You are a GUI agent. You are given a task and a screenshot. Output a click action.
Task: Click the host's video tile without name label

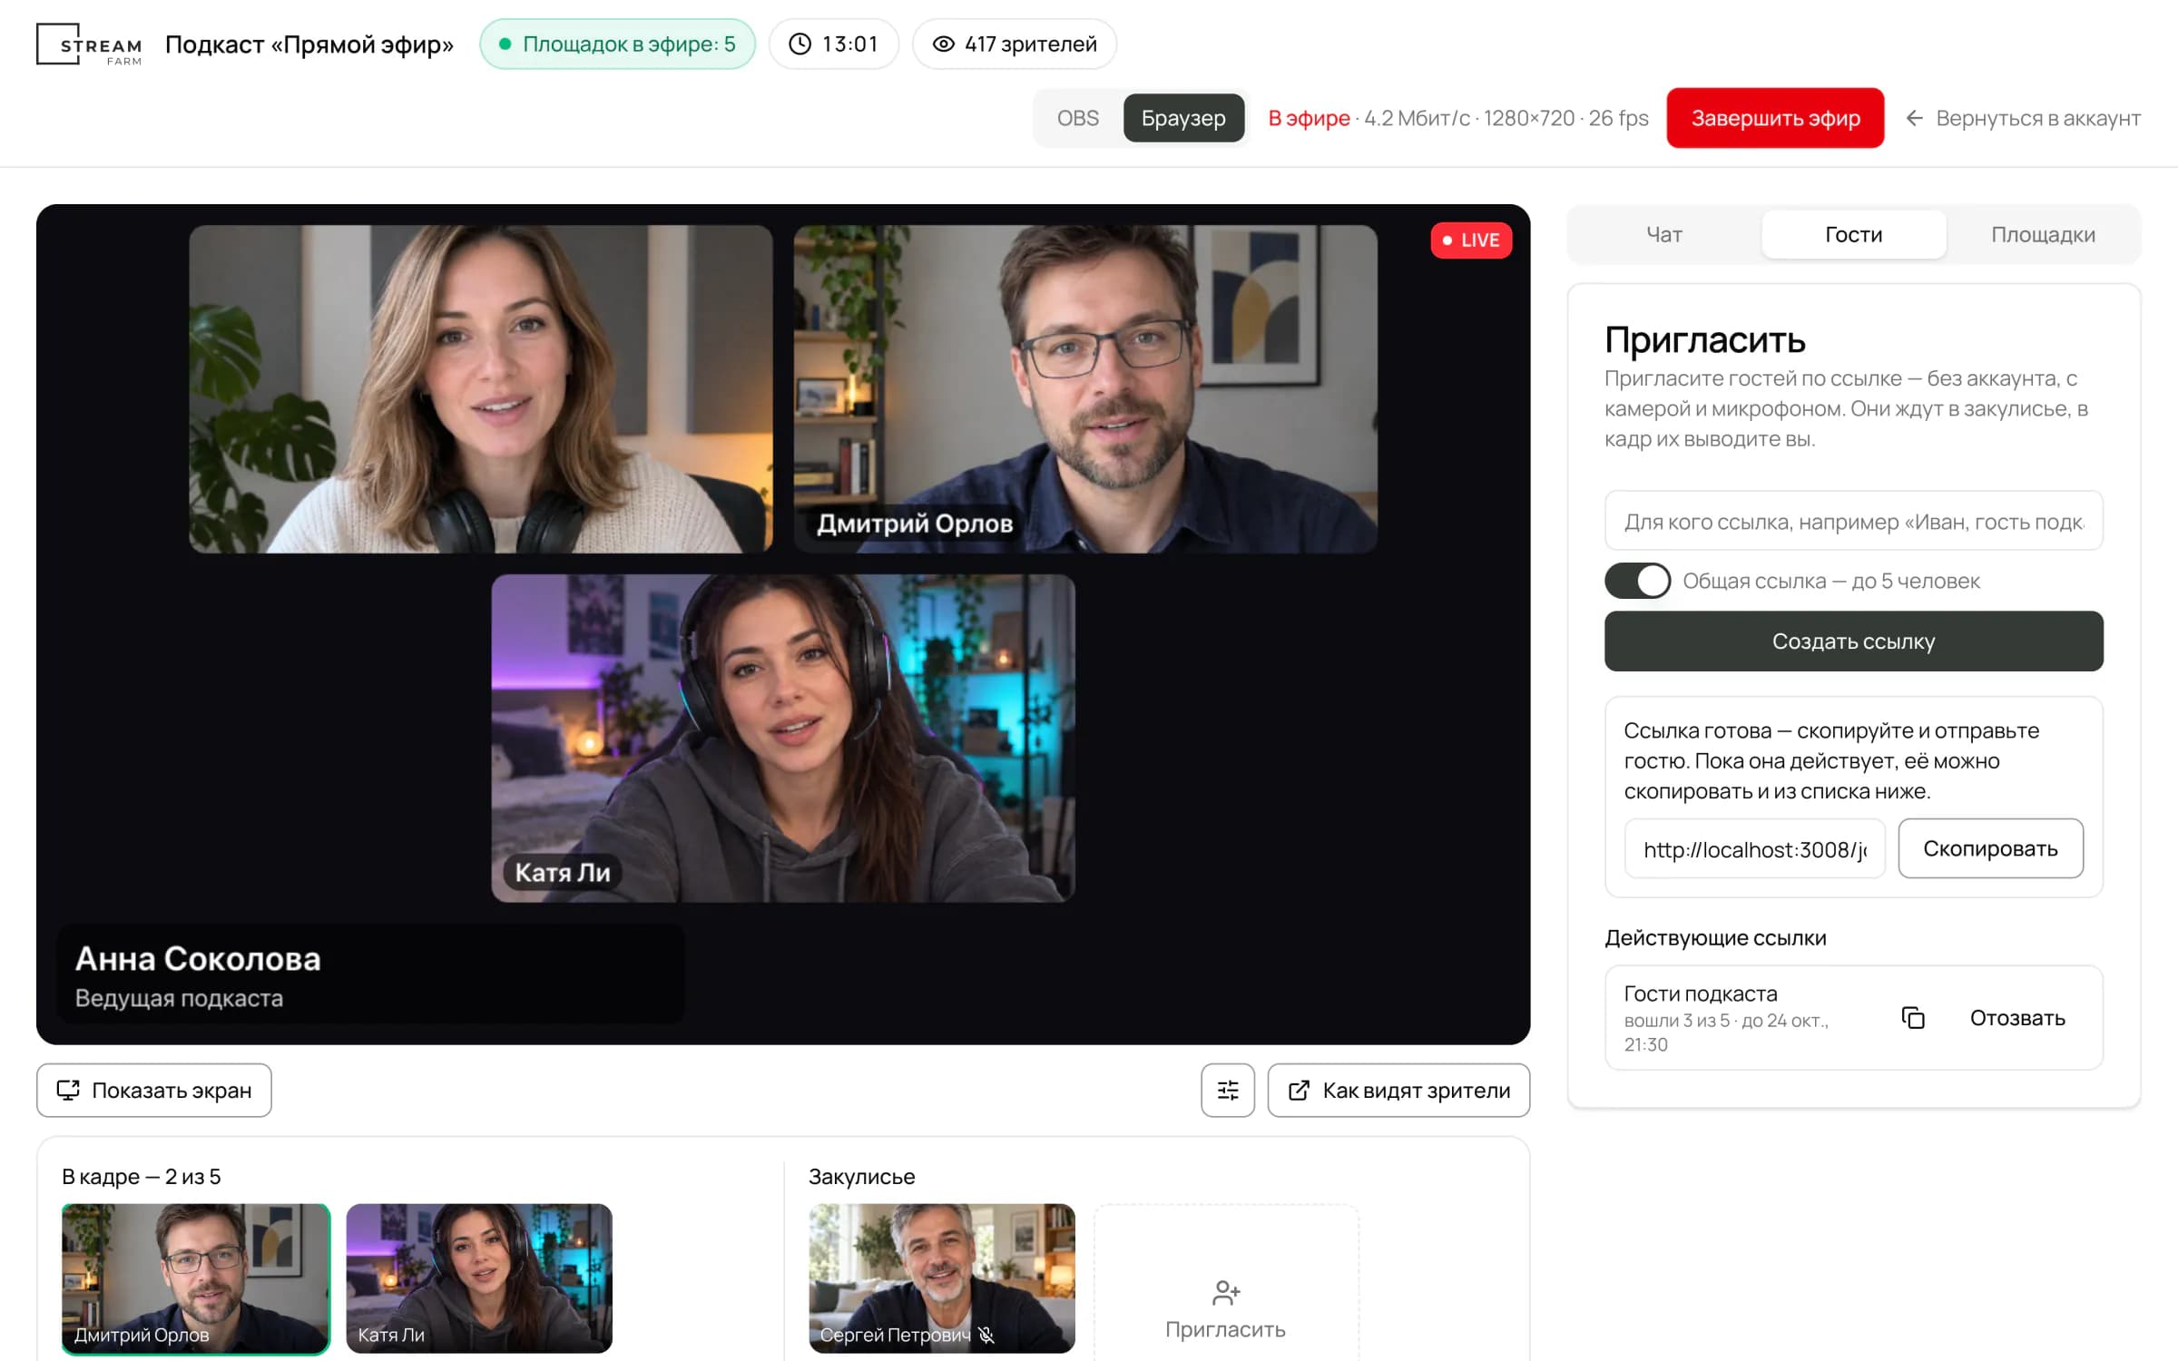pos(480,389)
